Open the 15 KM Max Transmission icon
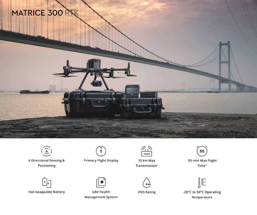The width and height of the screenshot is (257, 215). point(147,151)
